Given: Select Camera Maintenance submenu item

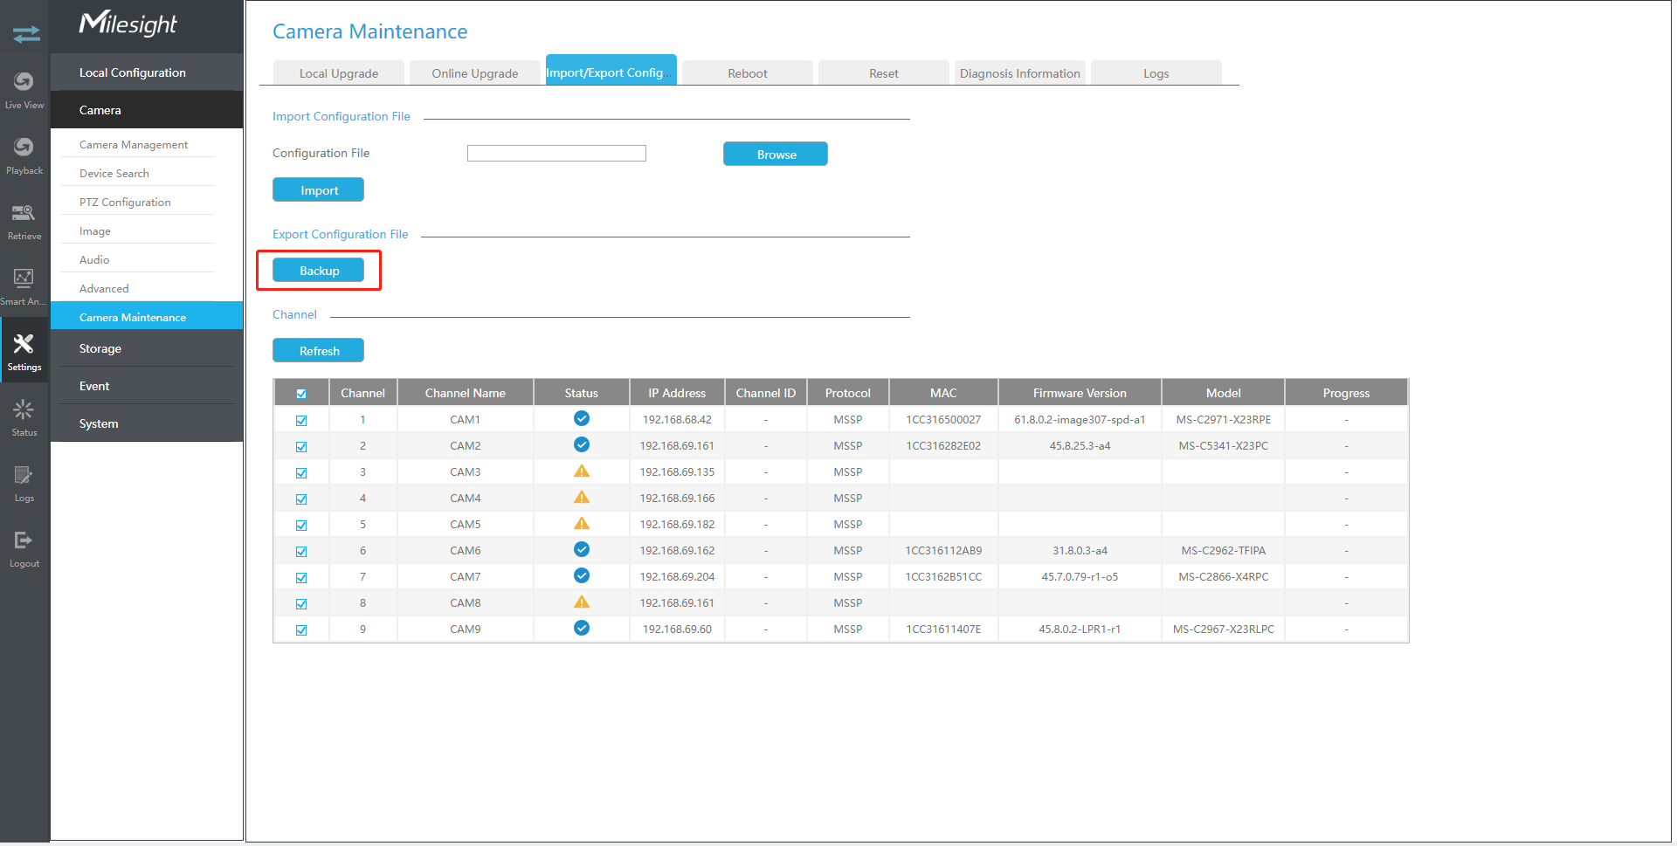Looking at the screenshot, I should tap(147, 317).
